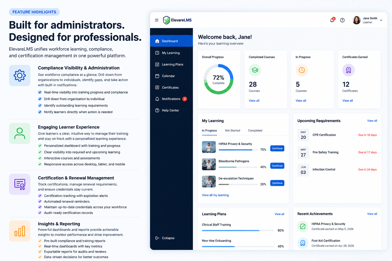
Task: Continue the De-escalation Techniques course
Action: [x=277, y=183]
